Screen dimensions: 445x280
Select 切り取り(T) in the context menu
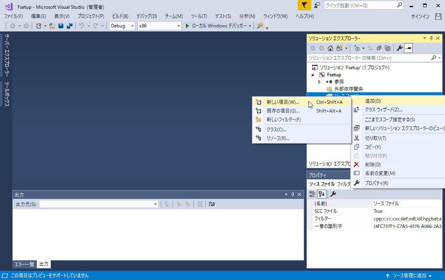tap(398, 138)
